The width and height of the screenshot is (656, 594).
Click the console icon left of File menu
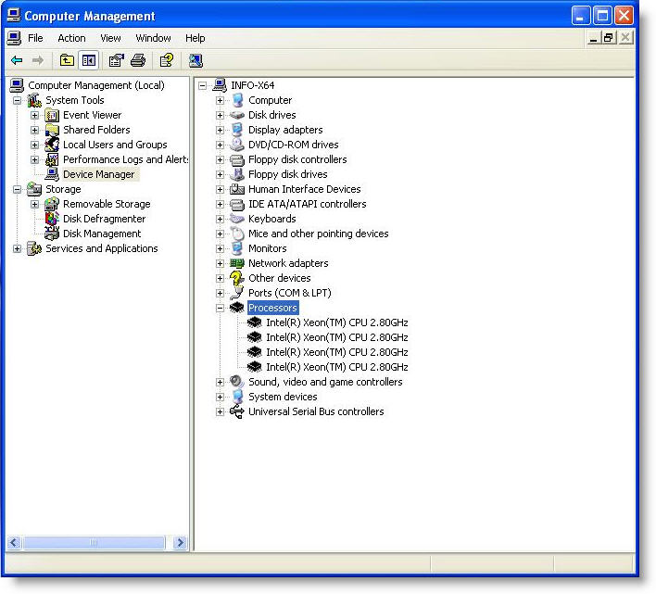point(14,38)
